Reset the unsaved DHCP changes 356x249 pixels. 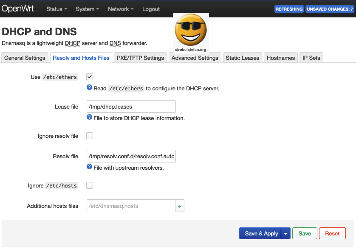(x=332, y=233)
